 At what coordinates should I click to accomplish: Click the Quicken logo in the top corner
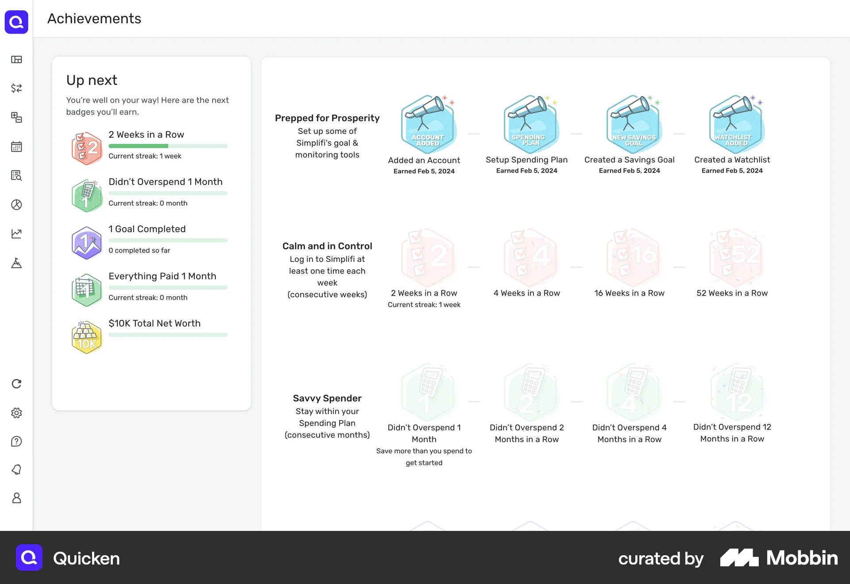[x=16, y=22]
